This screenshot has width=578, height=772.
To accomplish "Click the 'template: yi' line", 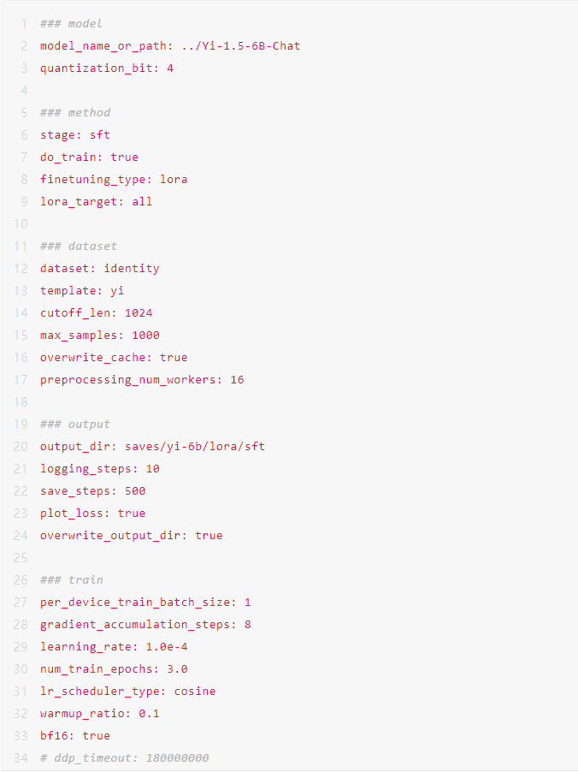I will point(82,291).
